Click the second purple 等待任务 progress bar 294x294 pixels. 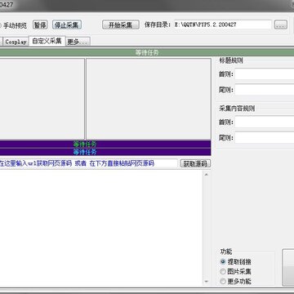click(x=105, y=152)
